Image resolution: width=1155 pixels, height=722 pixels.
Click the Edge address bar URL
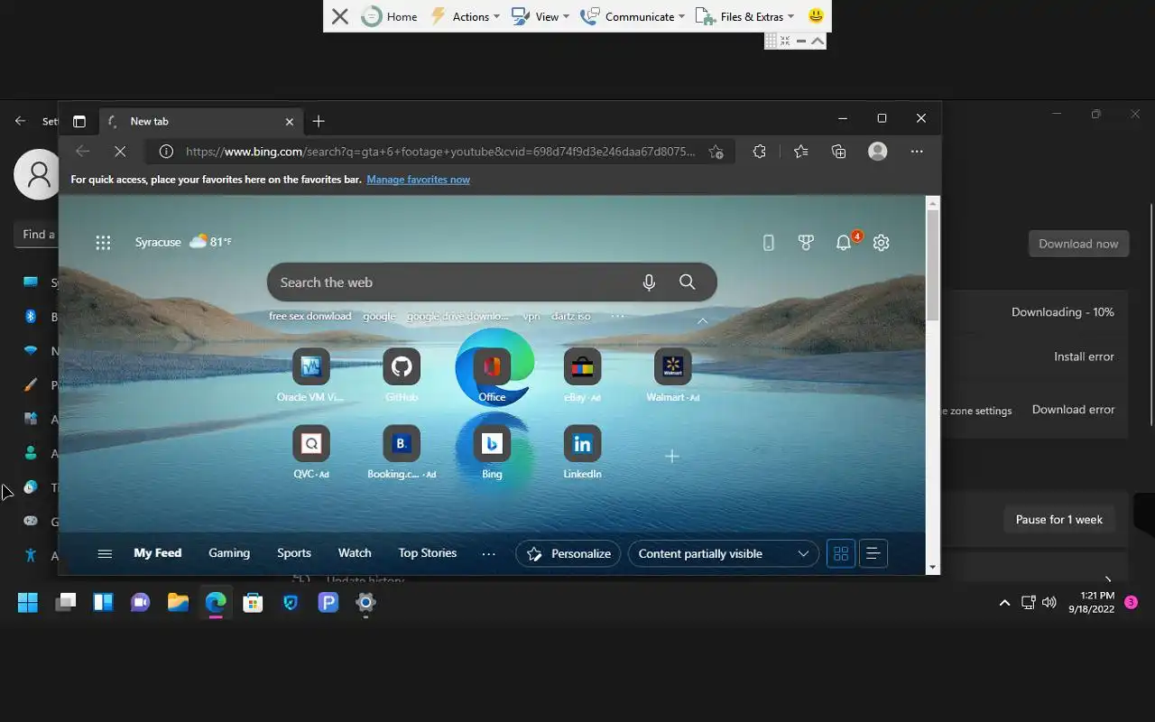pyautogui.click(x=440, y=152)
